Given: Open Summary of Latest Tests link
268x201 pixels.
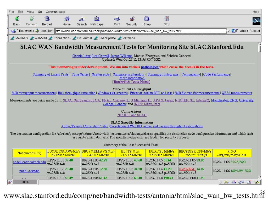Looking at the screenshot, I should pyautogui.click(x=51, y=74).
